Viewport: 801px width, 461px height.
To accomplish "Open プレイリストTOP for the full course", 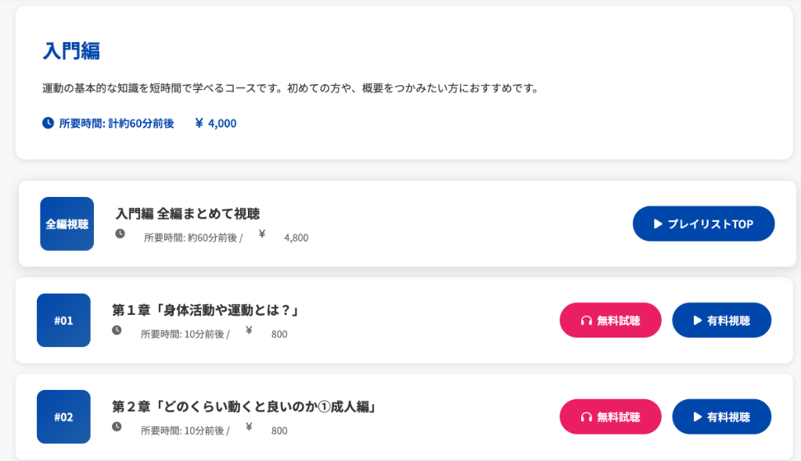I will coord(703,223).
